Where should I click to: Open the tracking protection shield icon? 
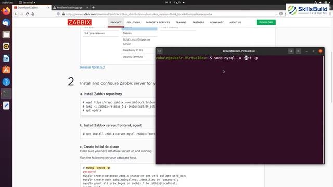[x=58, y=14]
